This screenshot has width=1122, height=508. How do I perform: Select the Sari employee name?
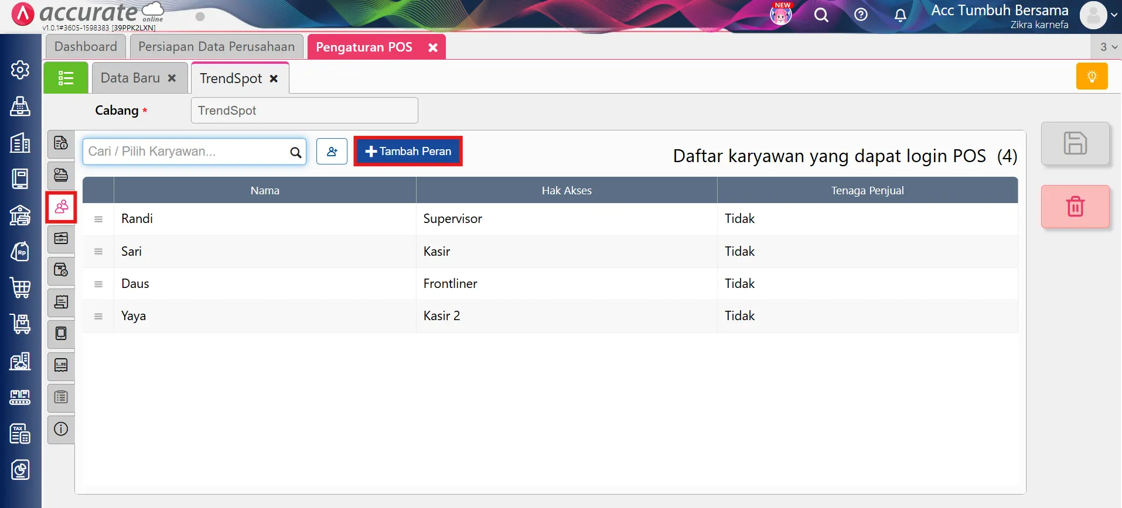(x=131, y=251)
